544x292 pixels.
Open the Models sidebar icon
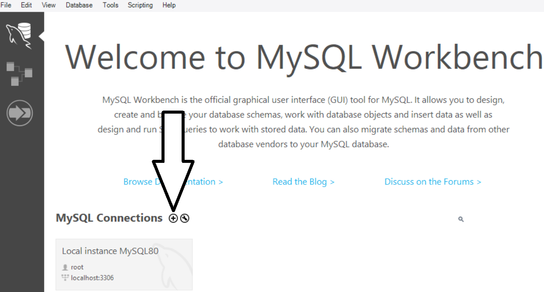pos(19,74)
